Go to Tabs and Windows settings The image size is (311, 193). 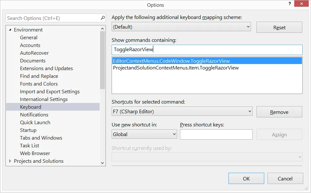pyautogui.click(x=41, y=138)
